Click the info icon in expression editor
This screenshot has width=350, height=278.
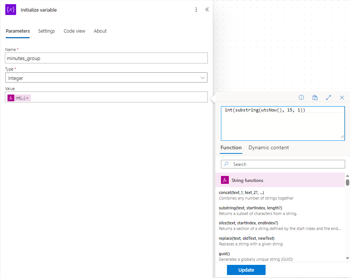[301, 98]
